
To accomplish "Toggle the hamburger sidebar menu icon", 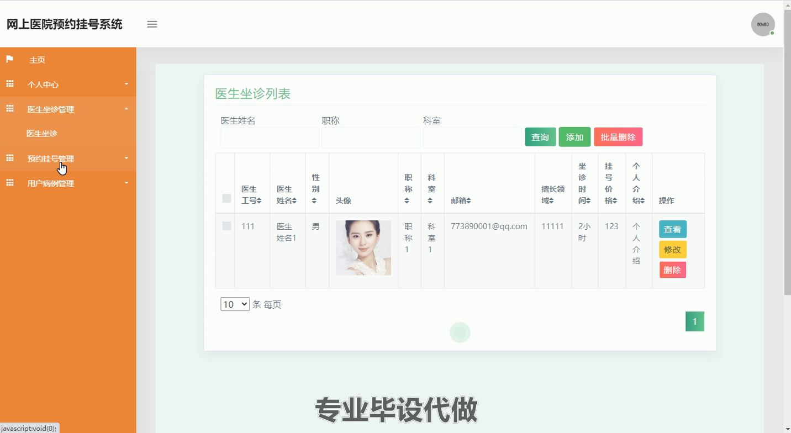I will [x=152, y=24].
